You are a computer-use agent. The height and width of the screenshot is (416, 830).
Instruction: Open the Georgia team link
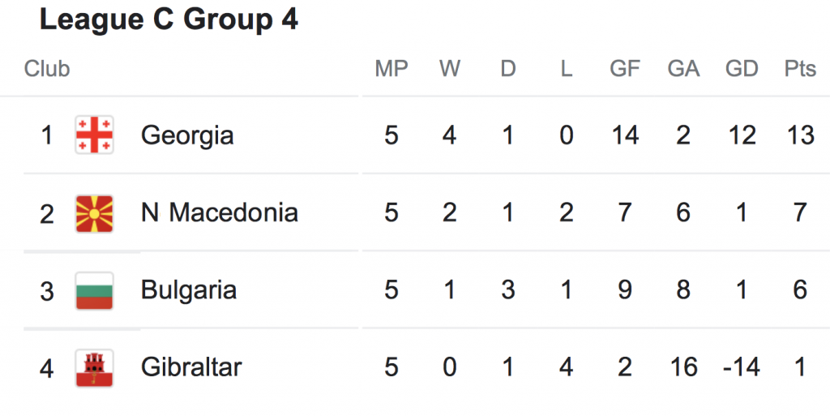[x=187, y=135]
